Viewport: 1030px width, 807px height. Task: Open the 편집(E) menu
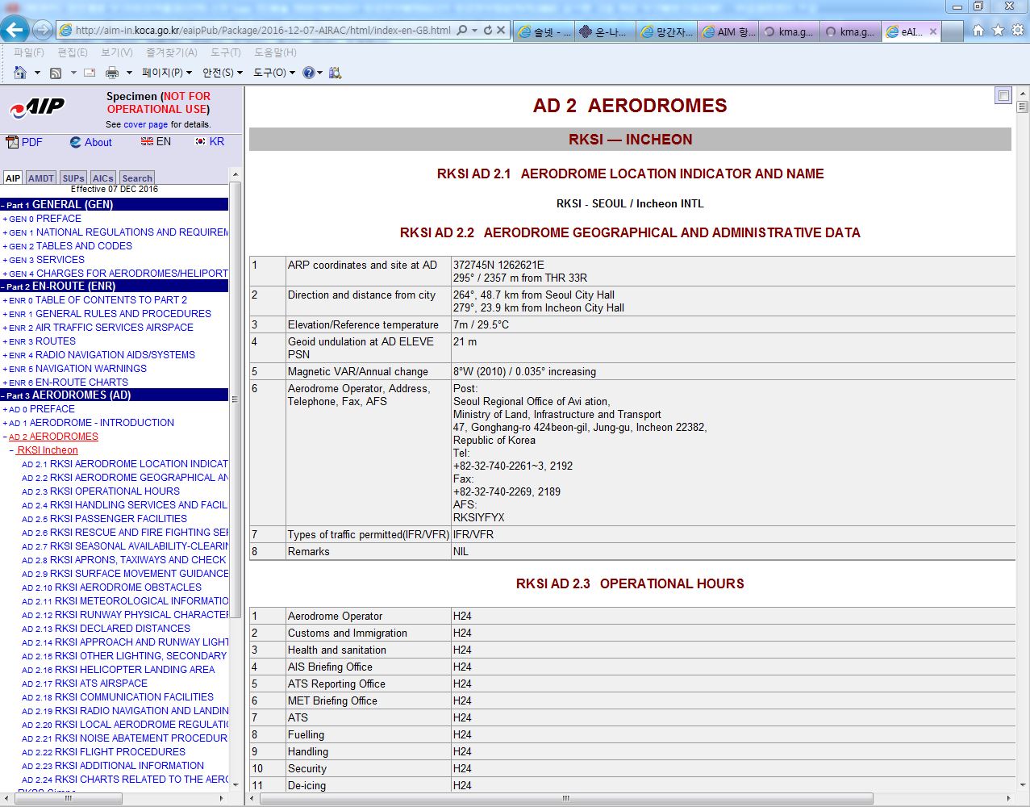pos(72,52)
